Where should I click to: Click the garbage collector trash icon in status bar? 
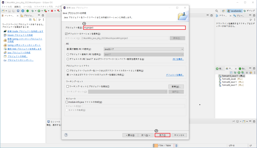[176, 145]
